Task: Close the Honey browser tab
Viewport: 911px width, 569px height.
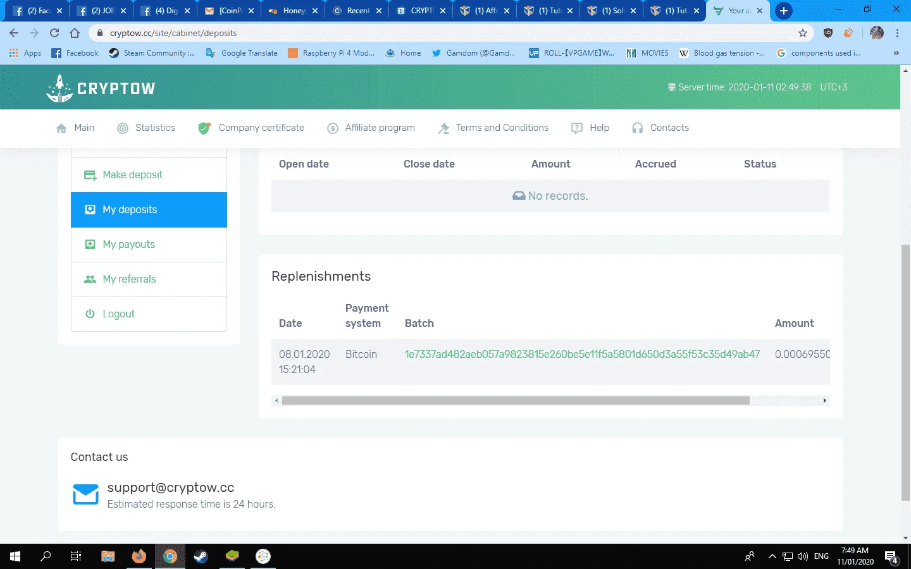Action: (315, 11)
